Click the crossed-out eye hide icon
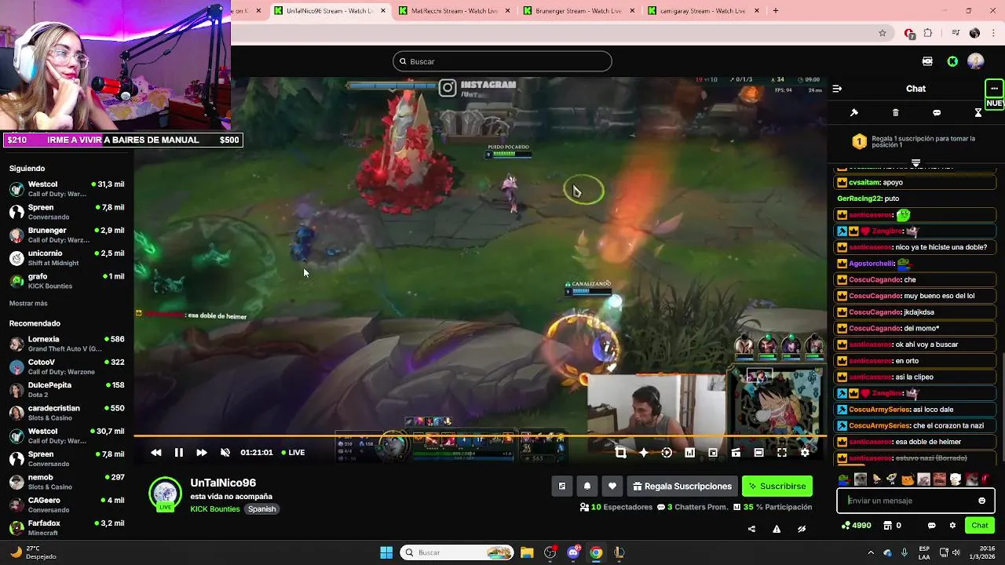Viewport: 1005px width, 565px height. tap(802, 529)
